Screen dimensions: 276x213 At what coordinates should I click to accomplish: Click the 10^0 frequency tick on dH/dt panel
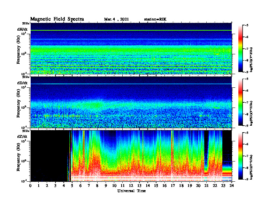(x=24, y=54)
